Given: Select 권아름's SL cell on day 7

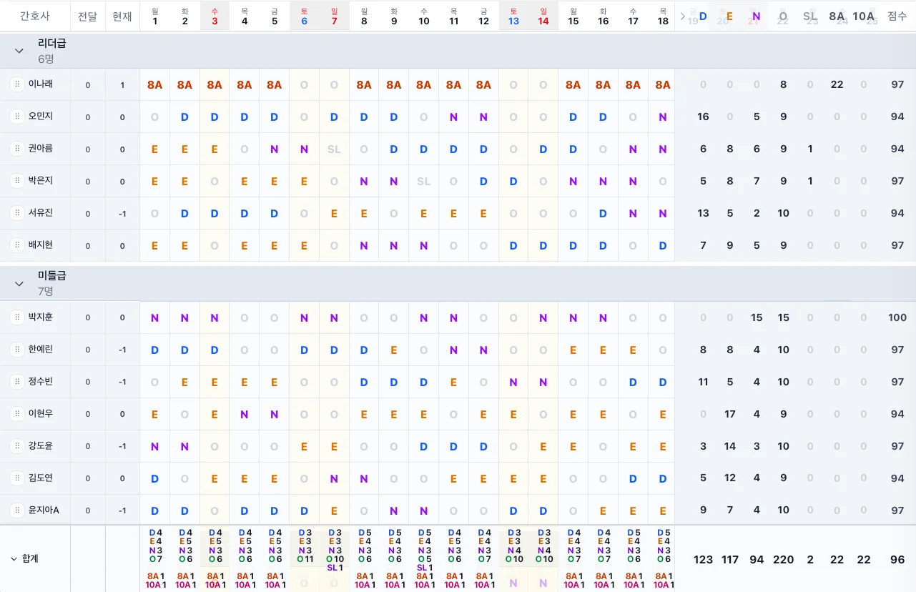Looking at the screenshot, I should pyautogui.click(x=334, y=149).
